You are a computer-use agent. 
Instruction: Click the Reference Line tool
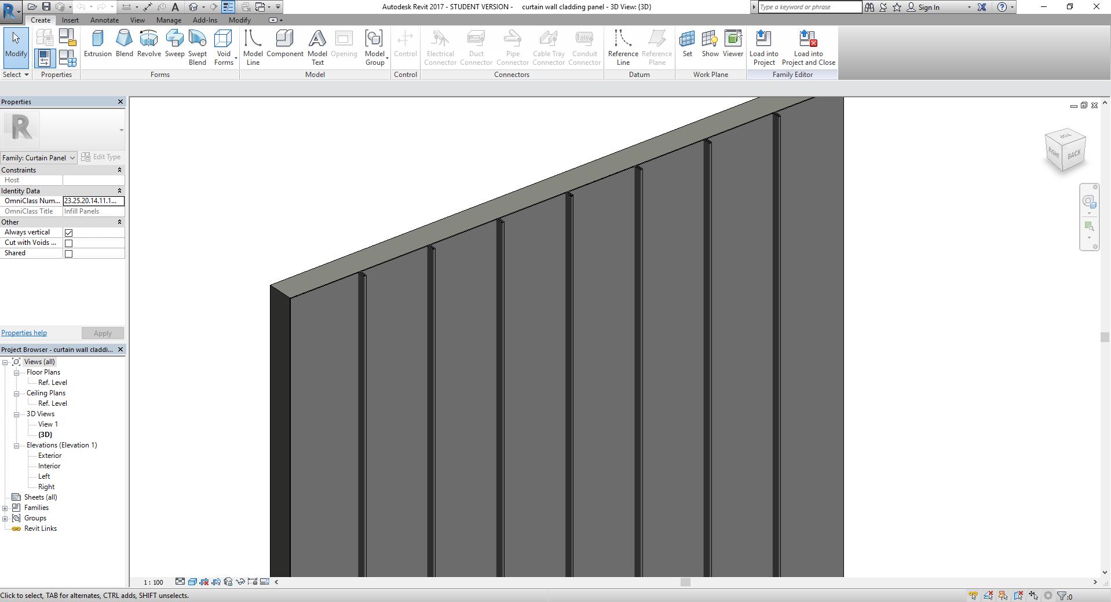pyautogui.click(x=623, y=48)
